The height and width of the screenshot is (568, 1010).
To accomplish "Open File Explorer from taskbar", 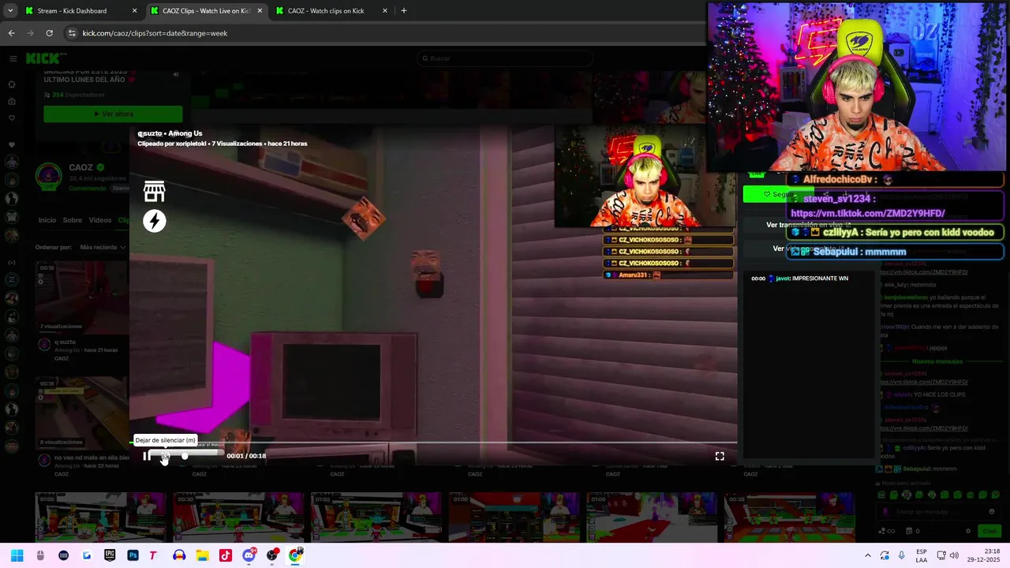I will pyautogui.click(x=202, y=555).
